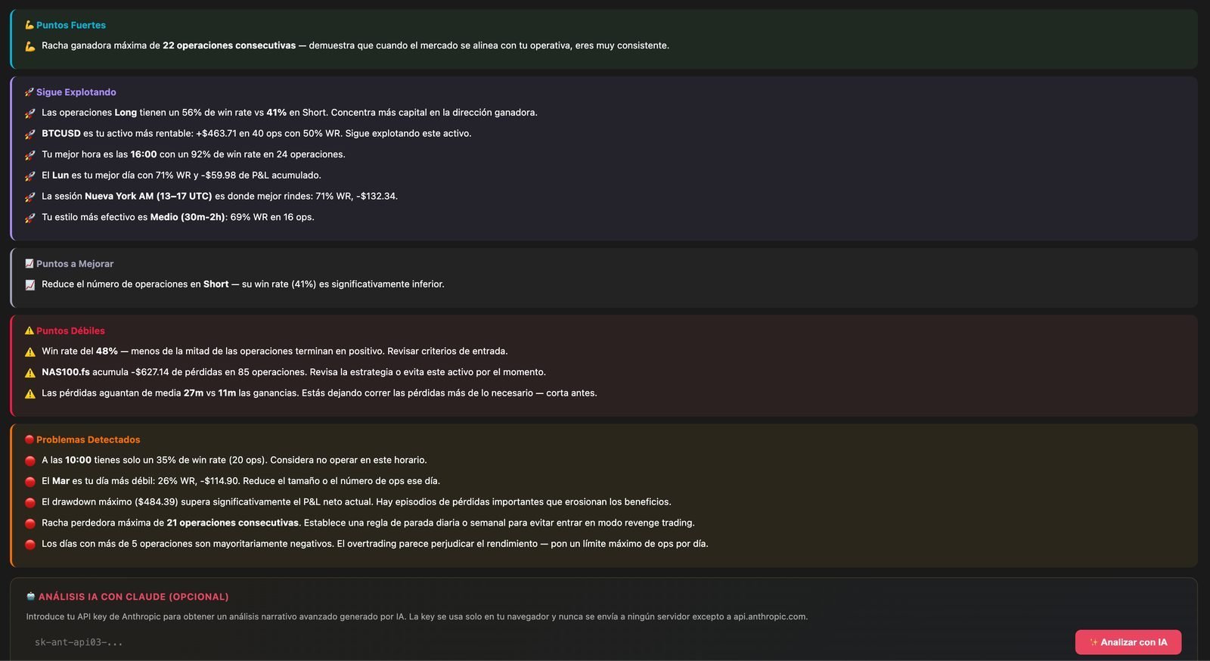This screenshot has height=661, width=1210.
Task: Click the Puntos Fuertes section heading
Action: pos(71,25)
